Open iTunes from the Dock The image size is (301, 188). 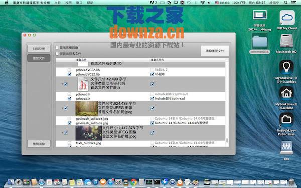[x=95, y=182]
